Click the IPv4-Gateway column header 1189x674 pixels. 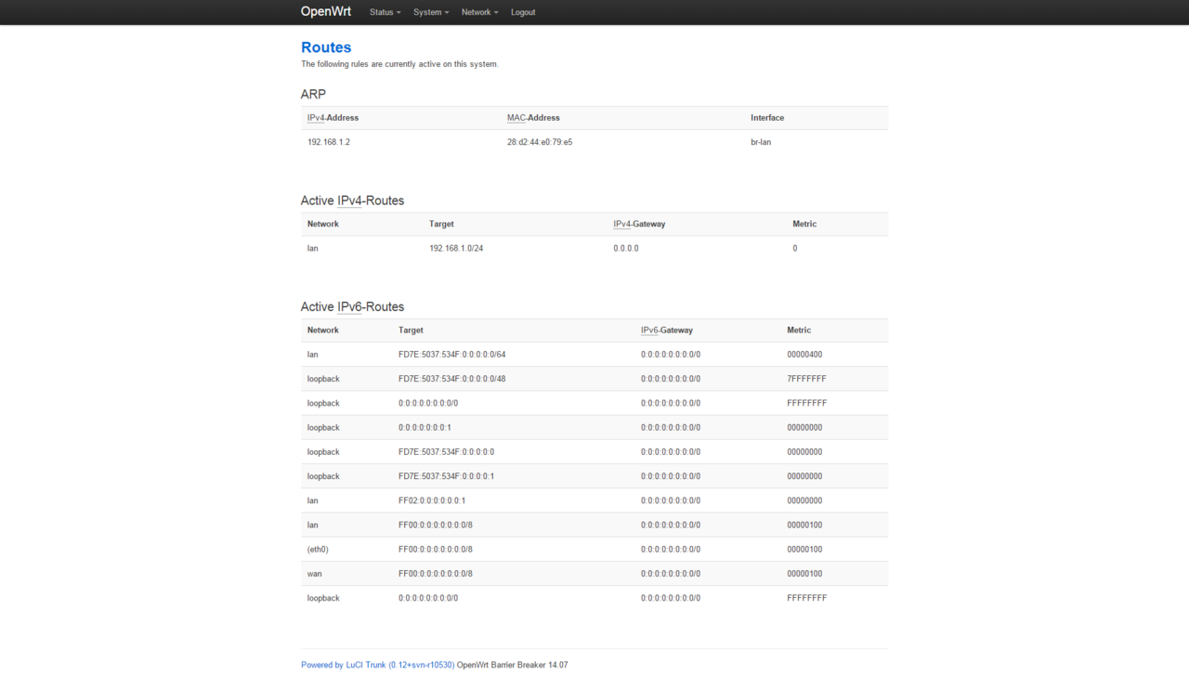tap(639, 224)
